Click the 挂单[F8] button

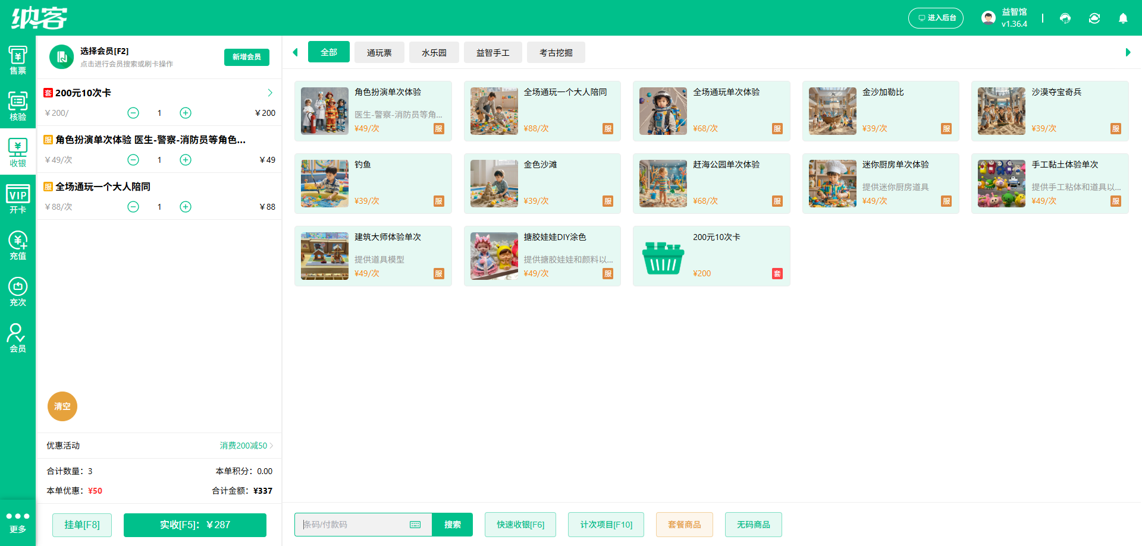click(82, 525)
